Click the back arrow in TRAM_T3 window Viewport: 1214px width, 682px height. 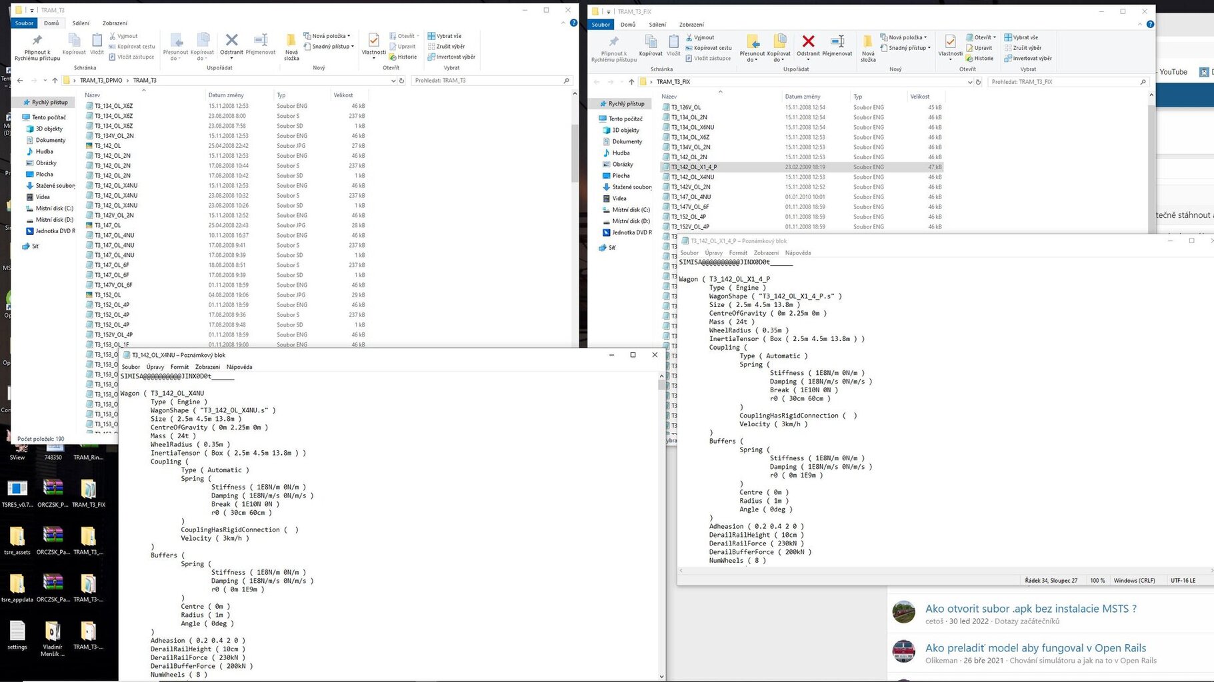coord(20,81)
